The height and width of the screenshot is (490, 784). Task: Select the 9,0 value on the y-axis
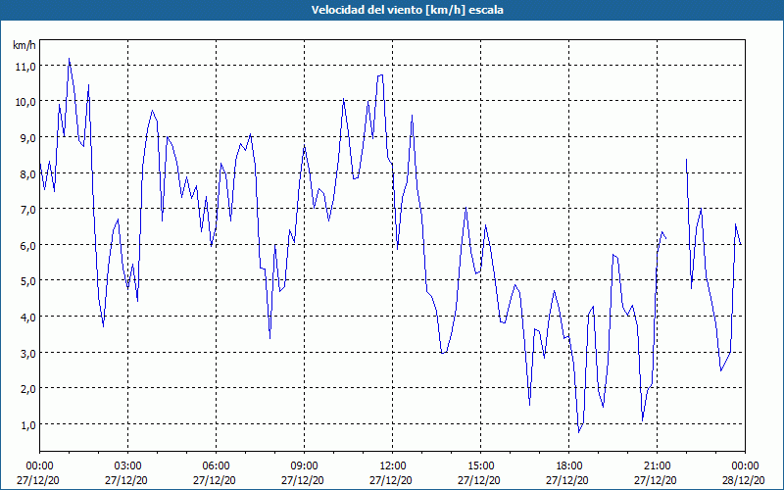(x=27, y=138)
